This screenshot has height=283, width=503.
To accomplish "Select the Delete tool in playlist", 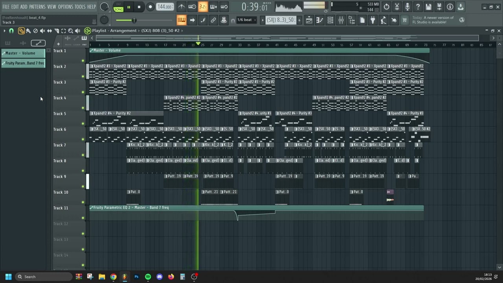I will pyautogui.click(x=35, y=31).
